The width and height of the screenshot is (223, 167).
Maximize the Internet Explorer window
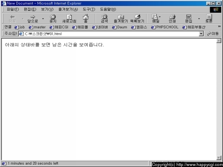[213, 3]
